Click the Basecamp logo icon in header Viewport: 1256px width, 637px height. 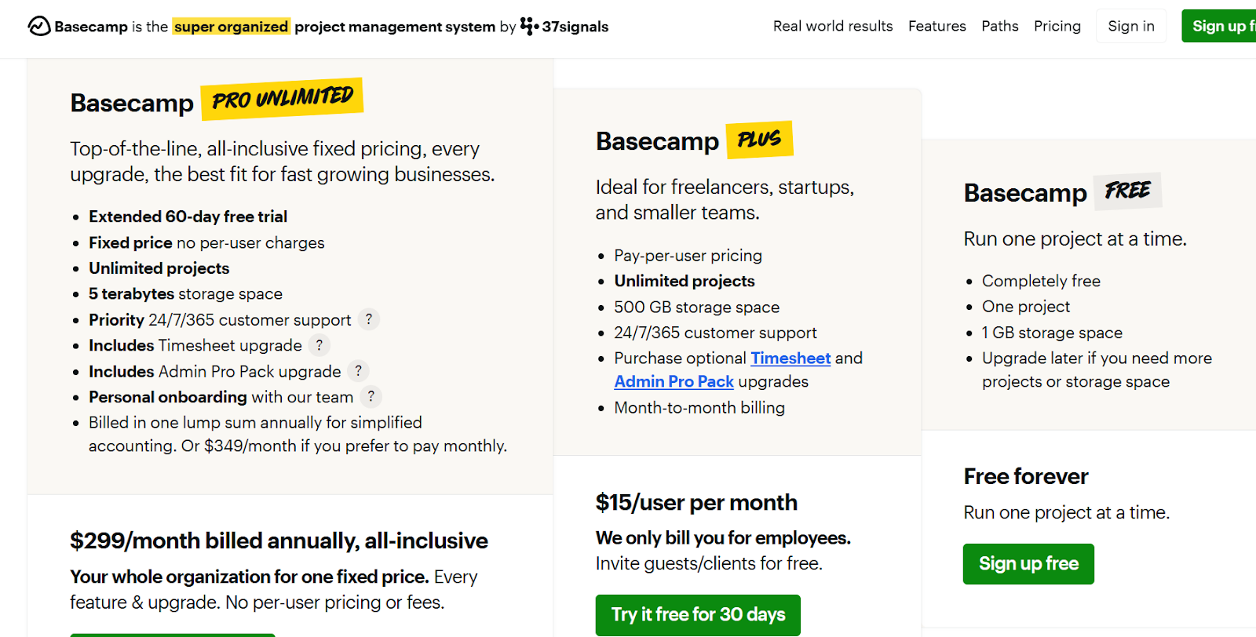click(x=39, y=27)
